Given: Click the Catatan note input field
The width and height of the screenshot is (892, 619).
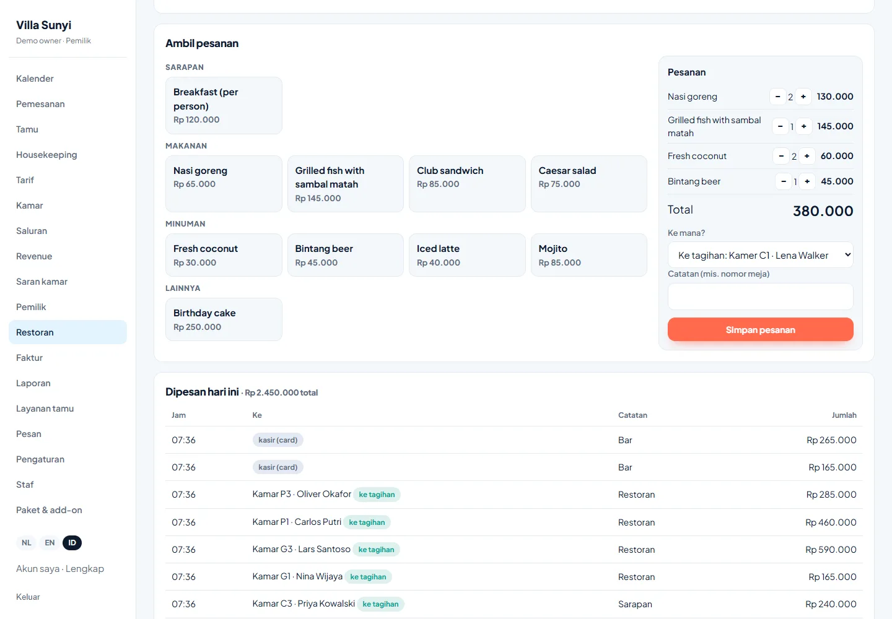Looking at the screenshot, I should pos(761,297).
